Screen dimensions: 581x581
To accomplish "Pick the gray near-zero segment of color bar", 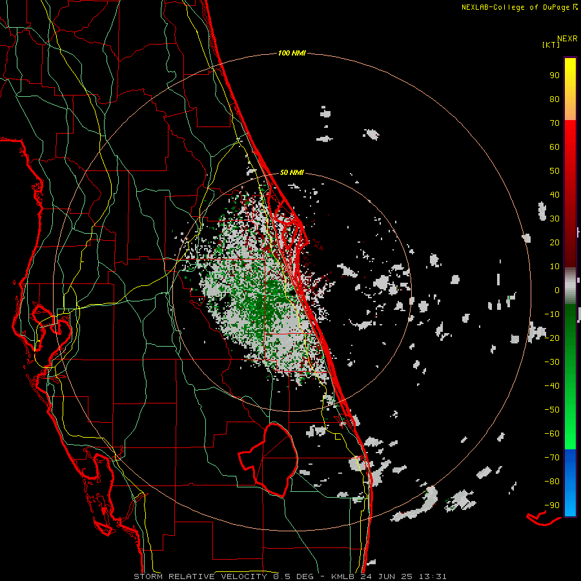I will [570, 286].
